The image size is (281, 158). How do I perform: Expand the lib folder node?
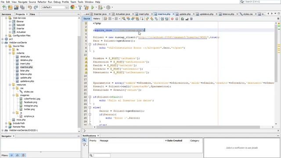coord(10,50)
